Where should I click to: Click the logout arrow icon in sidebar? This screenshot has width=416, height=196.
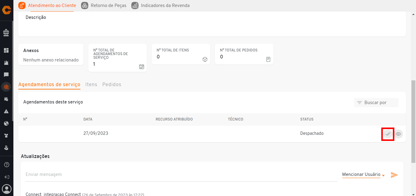(6, 177)
